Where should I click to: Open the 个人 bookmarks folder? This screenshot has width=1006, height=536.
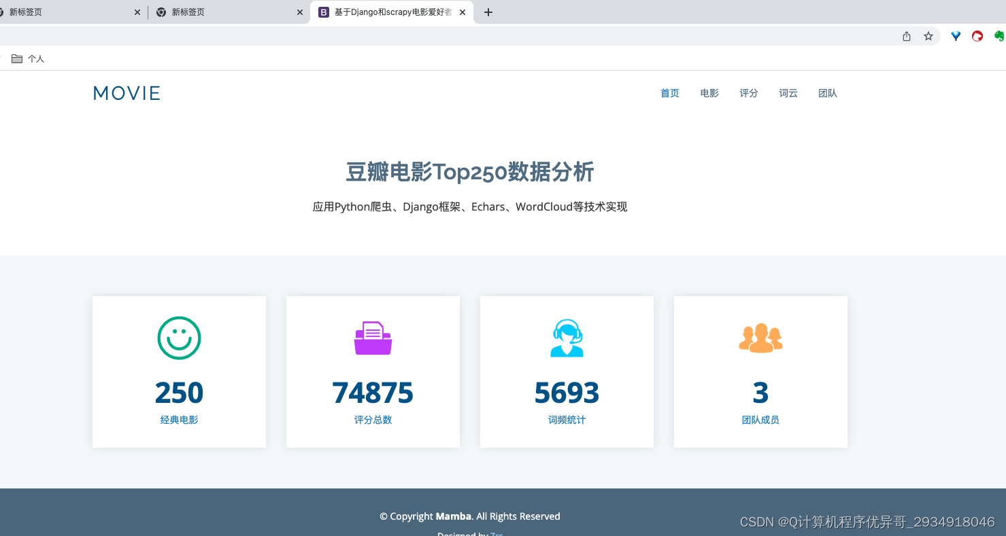pos(28,59)
